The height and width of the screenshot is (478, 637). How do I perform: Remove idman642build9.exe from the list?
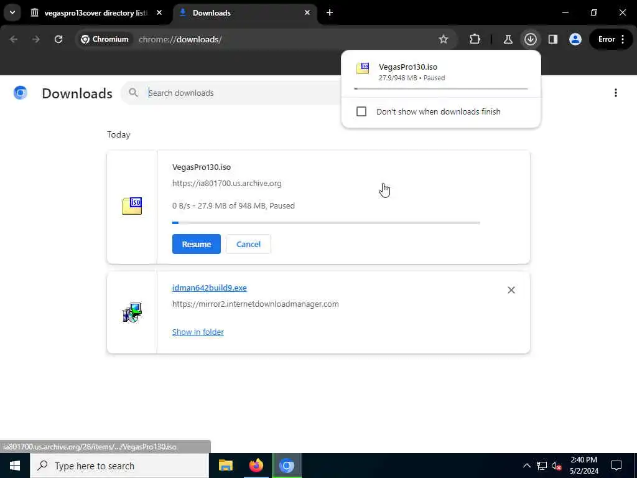tap(511, 290)
